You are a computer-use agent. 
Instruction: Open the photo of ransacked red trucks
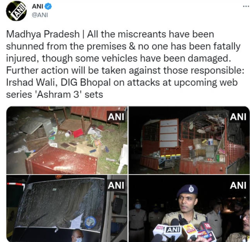point(189,140)
